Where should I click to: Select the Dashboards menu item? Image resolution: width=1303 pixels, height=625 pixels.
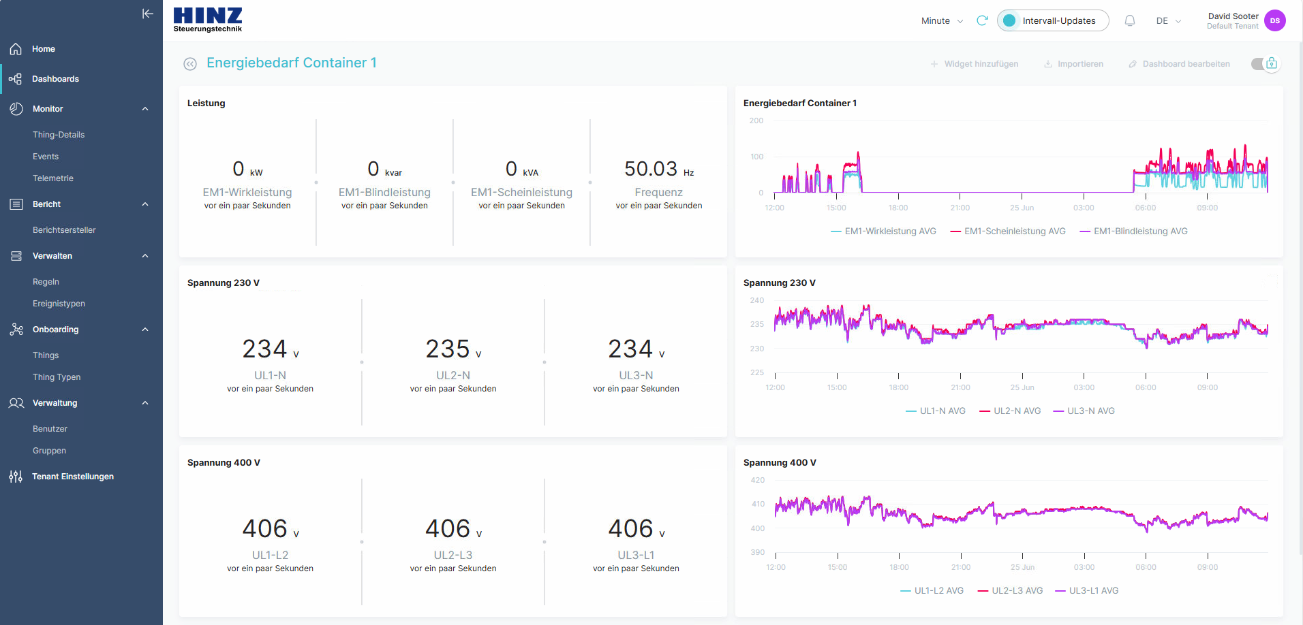click(x=55, y=79)
